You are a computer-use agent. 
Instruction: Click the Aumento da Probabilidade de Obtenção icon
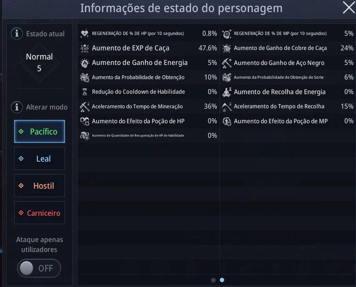point(85,77)
